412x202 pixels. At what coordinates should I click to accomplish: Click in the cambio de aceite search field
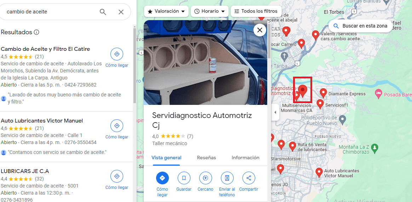[50, 12]
